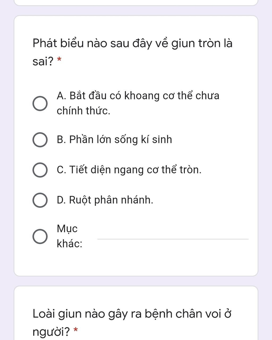The height and width of the screenshot is (340, 272).
Task: Choose radio button B. Phần lớn sống kí sinh
Action: [40, 140]
